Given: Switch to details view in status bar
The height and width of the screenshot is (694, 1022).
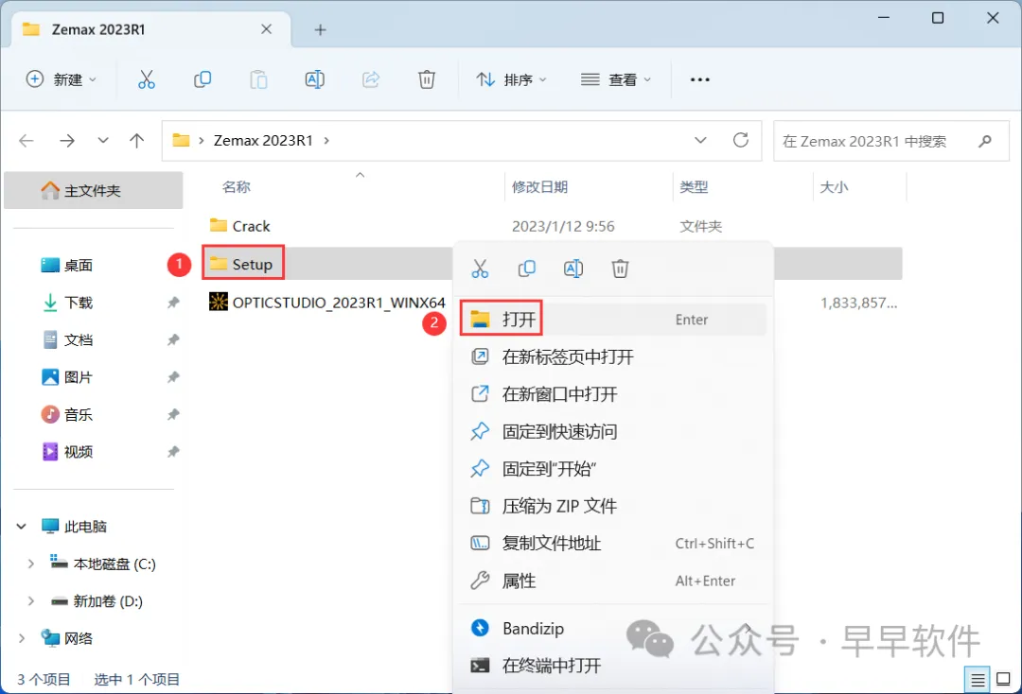Looking at the screenshot, I should tap(977, 681).
